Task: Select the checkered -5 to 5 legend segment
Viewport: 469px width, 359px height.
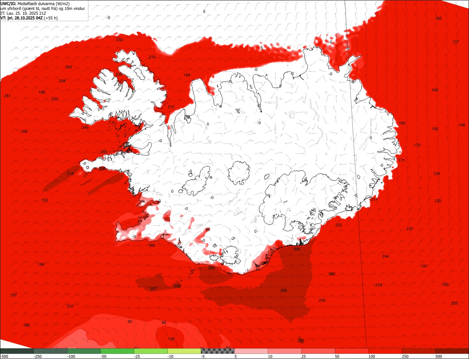Action: tap(218, 351)
